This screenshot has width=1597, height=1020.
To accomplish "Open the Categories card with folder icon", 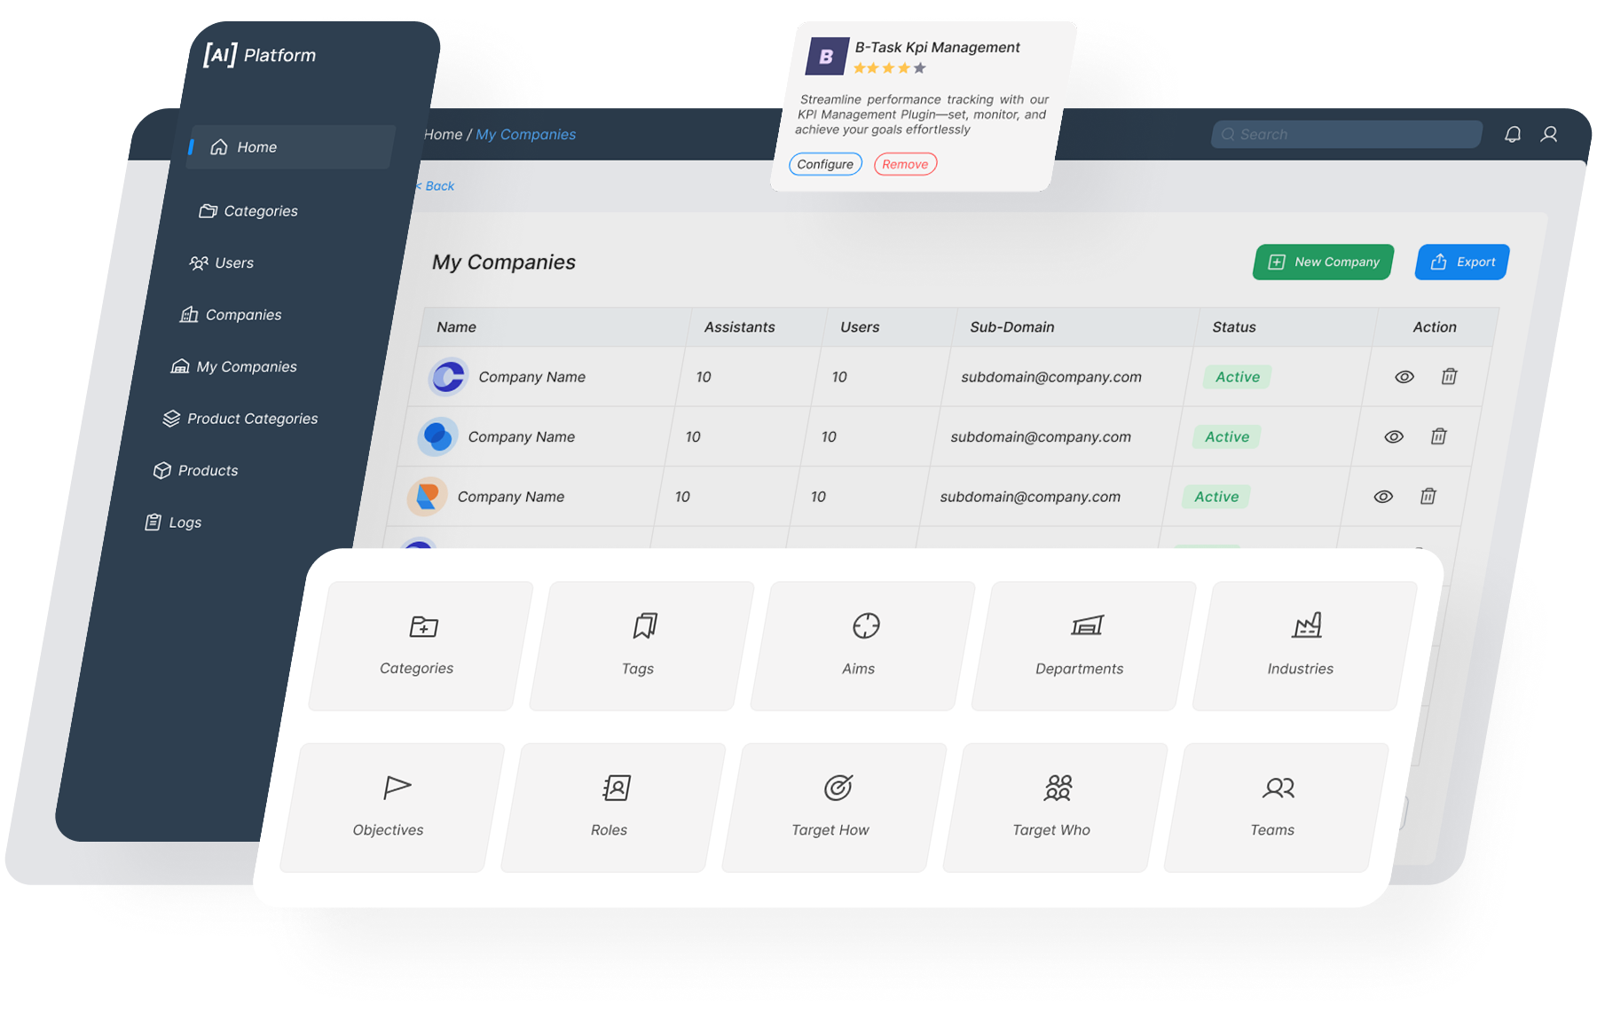I will coord(420,646).
